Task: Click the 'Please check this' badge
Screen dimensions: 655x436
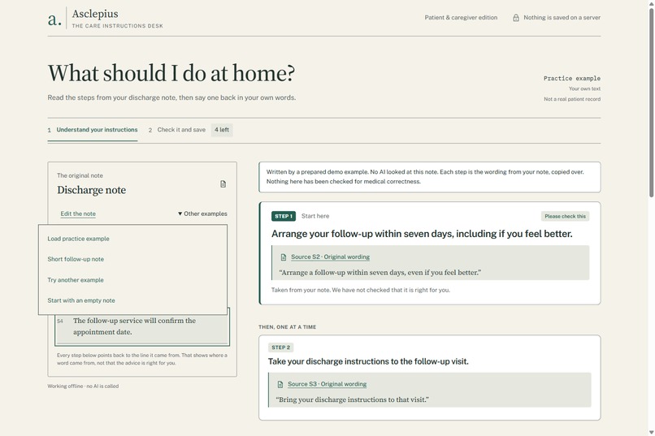Action: pos(565,216)
